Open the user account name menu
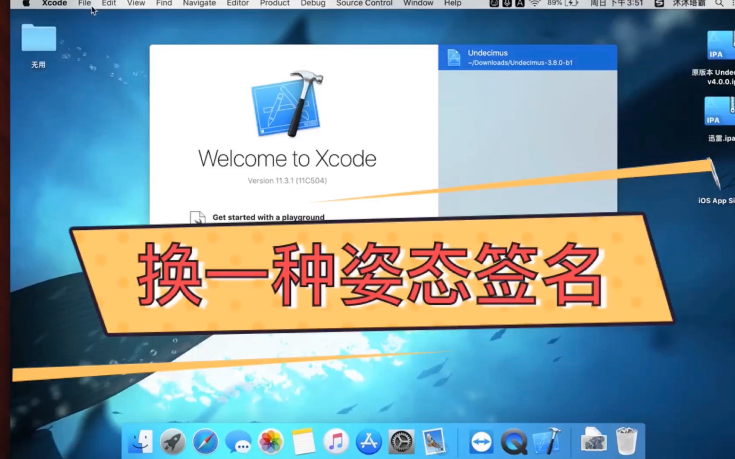Image resolution: width=735 pixels, height=459 pixels. pyautogui.click(x=689, y=3)
